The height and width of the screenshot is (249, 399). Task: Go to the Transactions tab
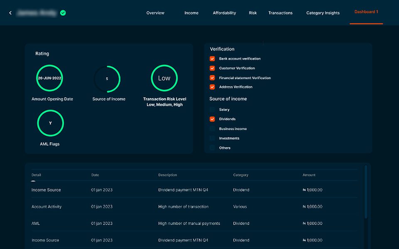tap(280, 13)
